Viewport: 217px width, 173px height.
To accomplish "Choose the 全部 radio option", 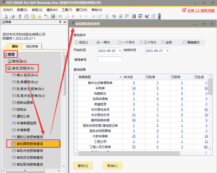I will 163,42.
